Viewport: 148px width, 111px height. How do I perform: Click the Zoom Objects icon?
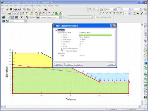coord(102,9)
